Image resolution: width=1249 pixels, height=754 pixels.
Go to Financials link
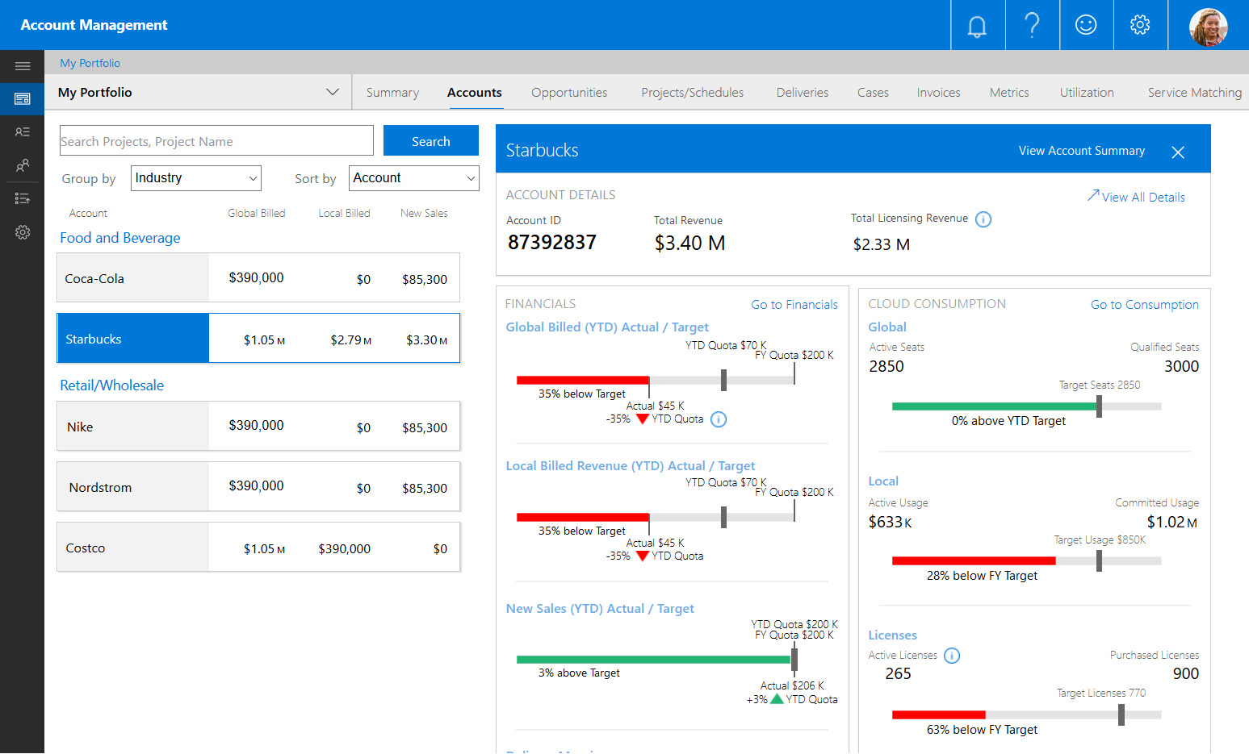click(794, 305)
